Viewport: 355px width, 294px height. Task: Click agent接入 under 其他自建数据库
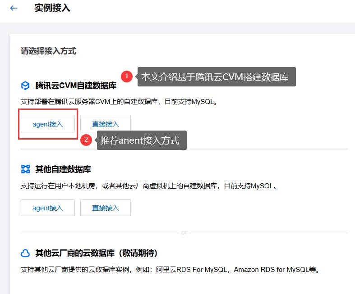click(48, 208)
